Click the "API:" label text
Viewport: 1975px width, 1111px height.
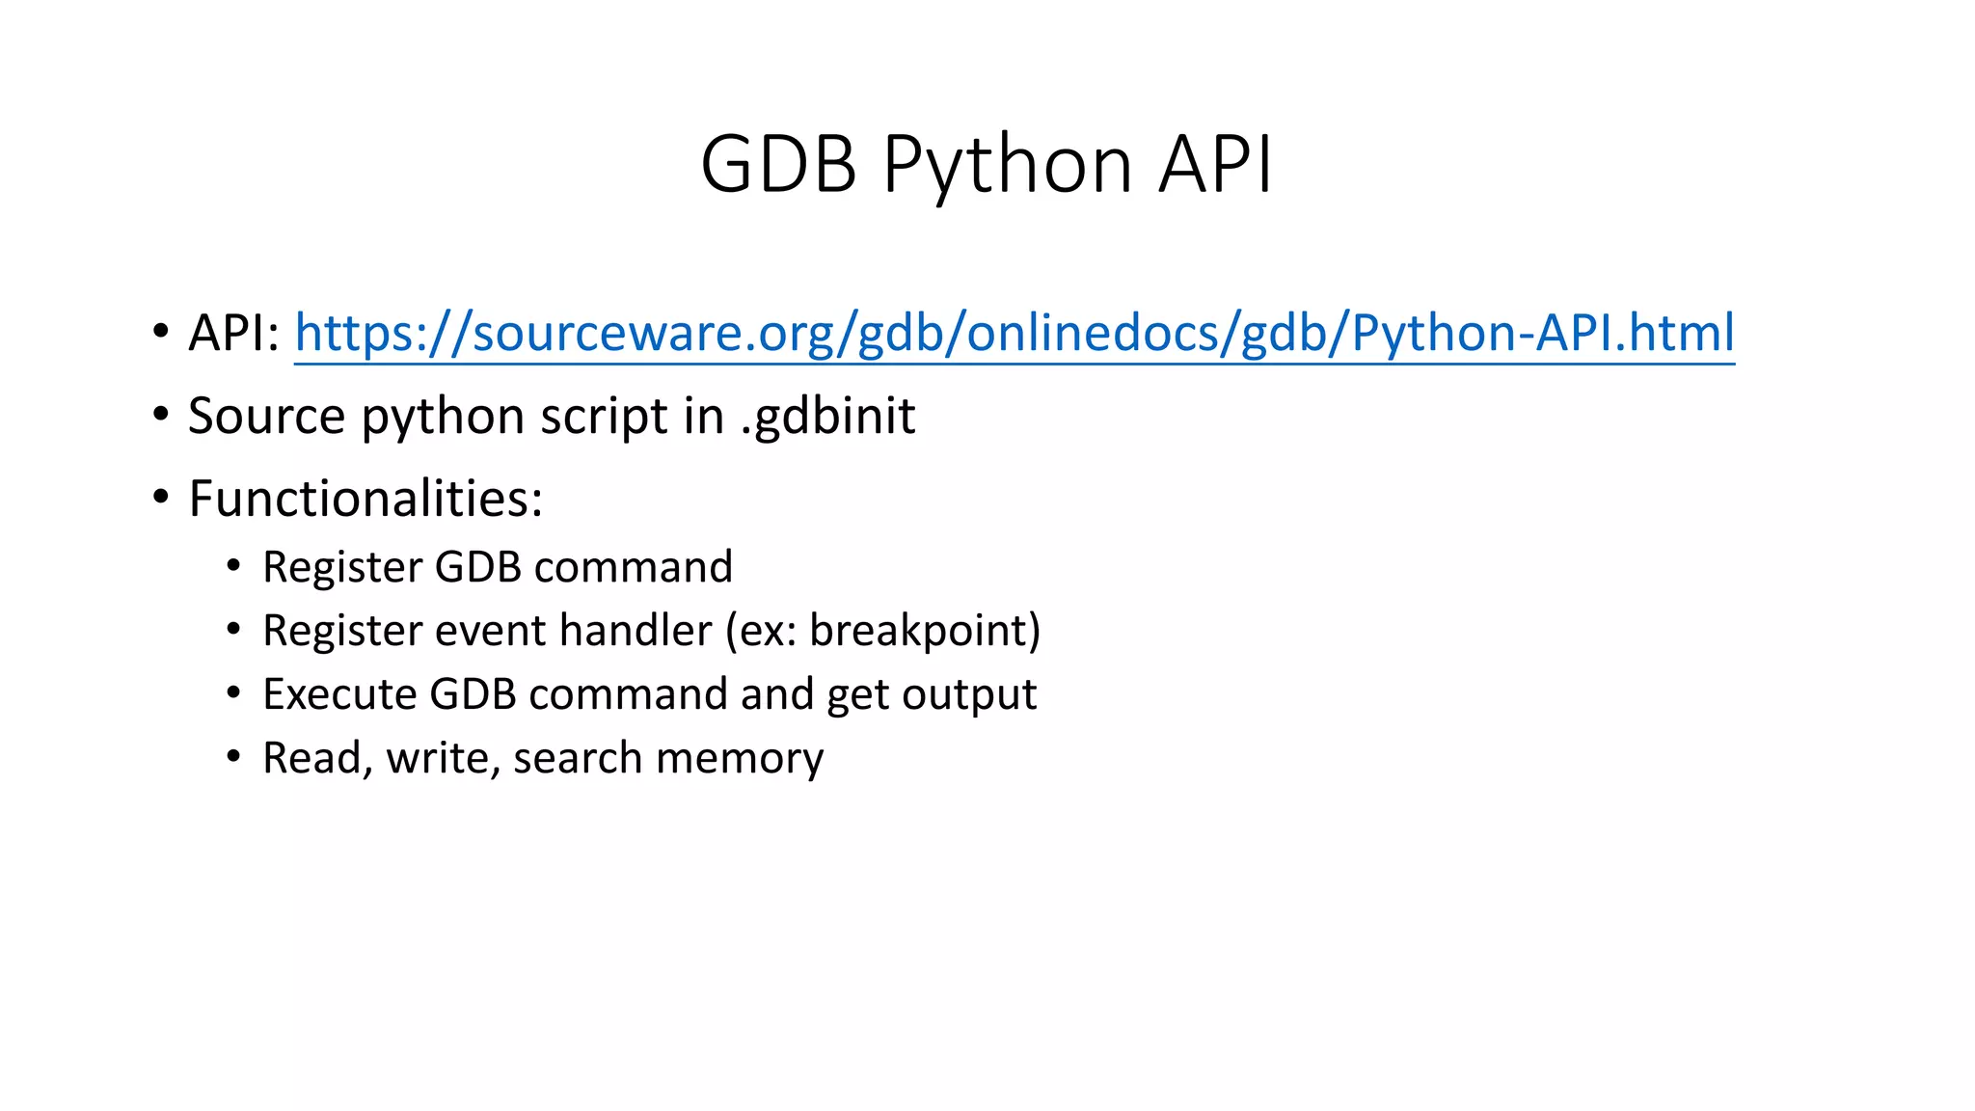(234, 334)
